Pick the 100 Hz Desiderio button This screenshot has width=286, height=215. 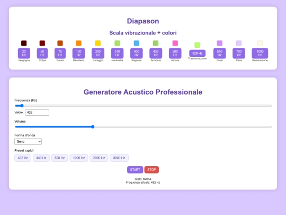coord(78,53)
